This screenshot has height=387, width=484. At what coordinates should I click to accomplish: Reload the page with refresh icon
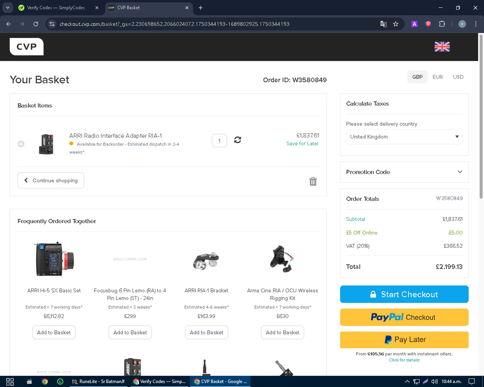coord(35,24)
